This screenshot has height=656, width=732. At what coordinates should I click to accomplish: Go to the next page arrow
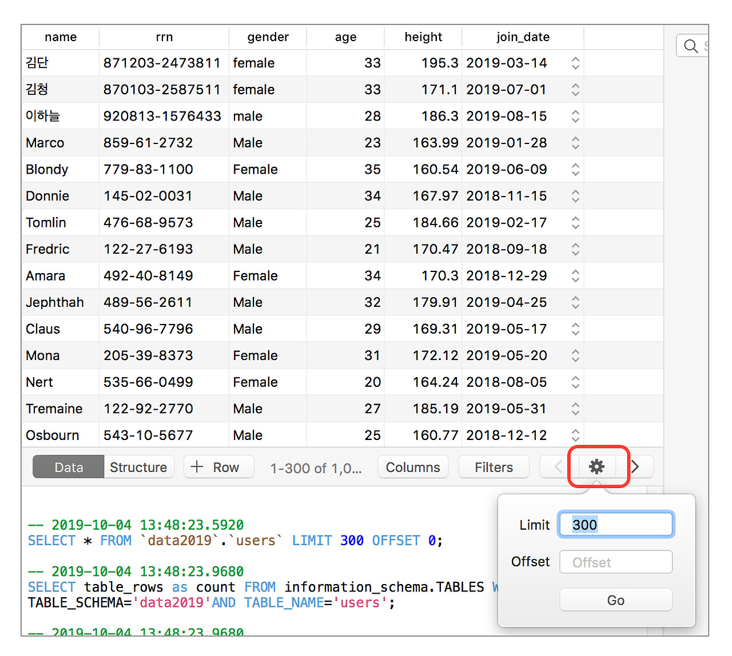pos(635,467)
